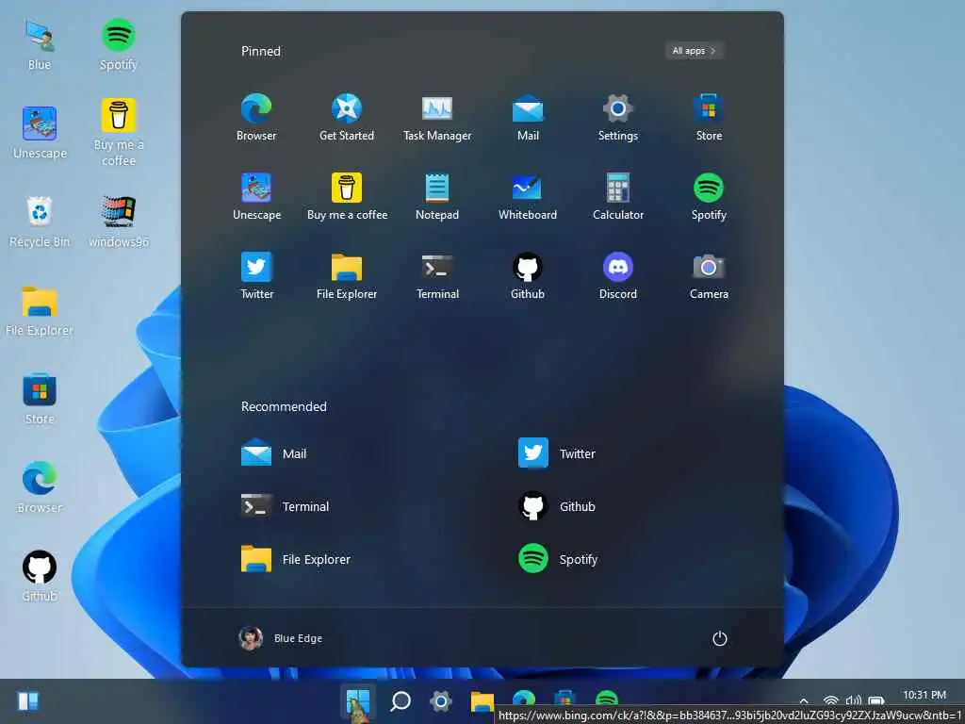
Task: Open the widgets panel on taskbar
Action: tap(27, 700)
